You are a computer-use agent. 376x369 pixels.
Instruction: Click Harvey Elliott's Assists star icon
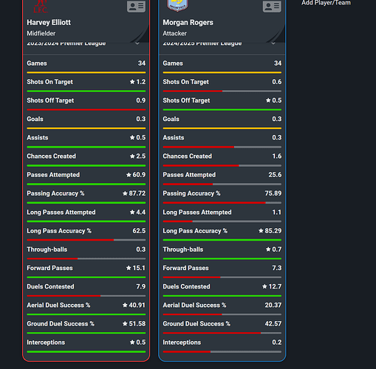pyautogui.click(x=132, y=137)
